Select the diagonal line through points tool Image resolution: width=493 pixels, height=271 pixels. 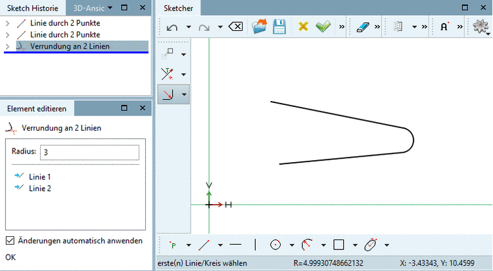(x=204, y=245)
